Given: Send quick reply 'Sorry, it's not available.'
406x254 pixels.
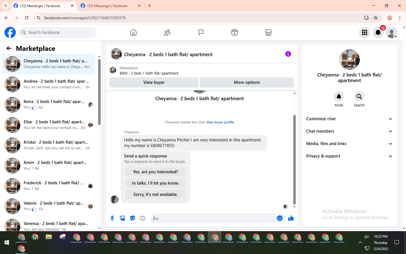Looking at the screenshot, I should [155, 194].
